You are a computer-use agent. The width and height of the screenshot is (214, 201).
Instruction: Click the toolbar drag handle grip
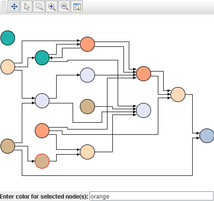[x=3, y=7]
